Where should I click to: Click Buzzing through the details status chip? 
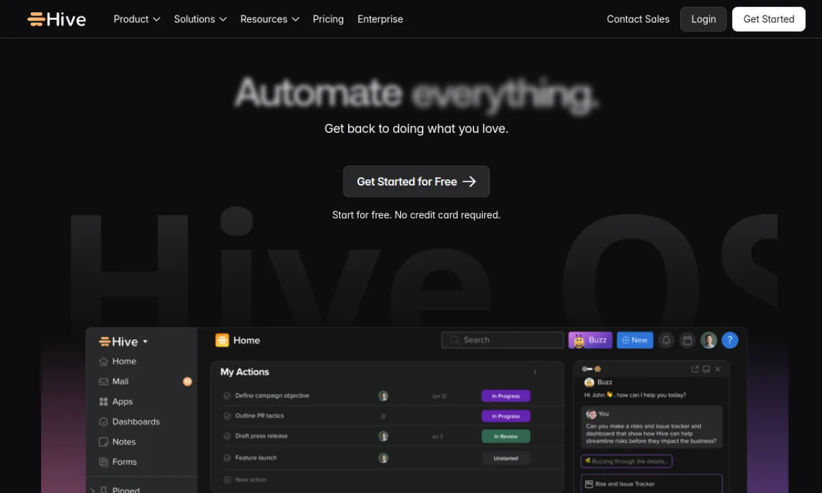tap(626, 462)
